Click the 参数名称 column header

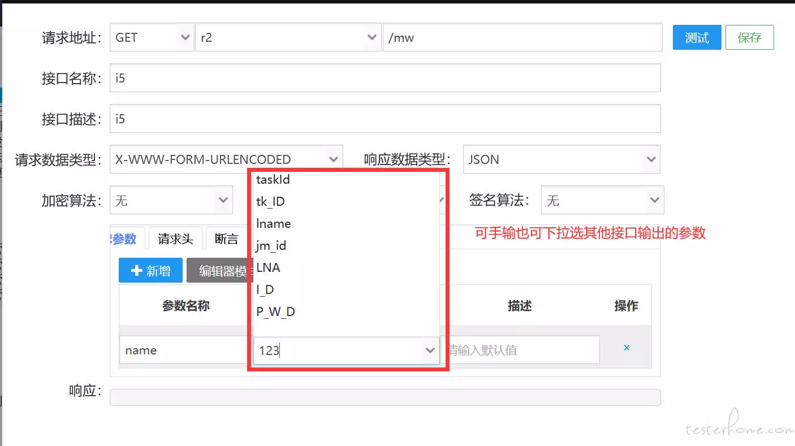(x=185, y=306)
